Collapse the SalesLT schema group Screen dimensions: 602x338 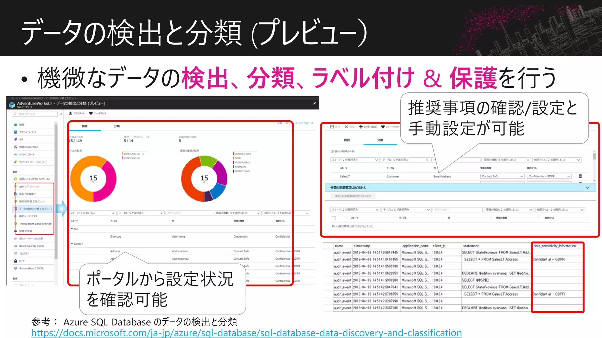point(72,244)
